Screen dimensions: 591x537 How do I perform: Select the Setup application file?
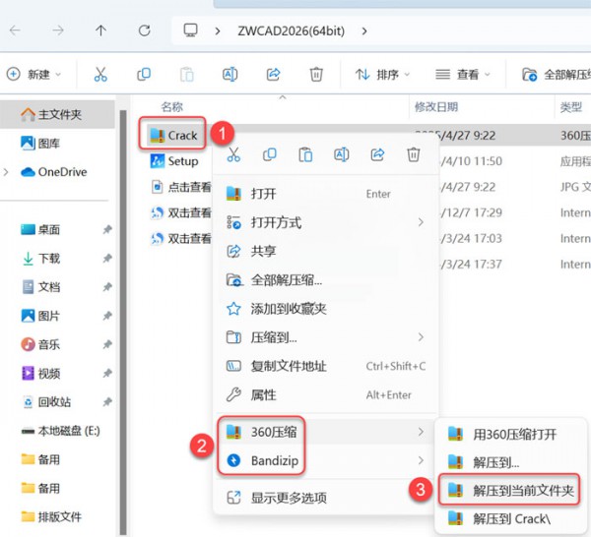click(173, 161)
